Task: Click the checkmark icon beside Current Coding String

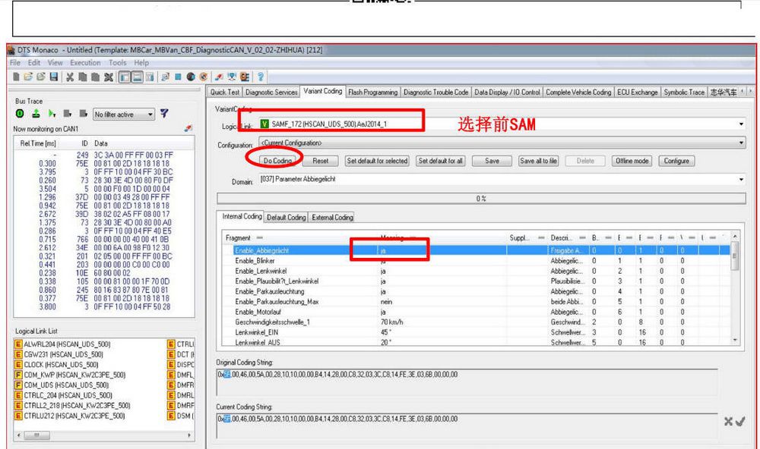Action: pos(739,422)
